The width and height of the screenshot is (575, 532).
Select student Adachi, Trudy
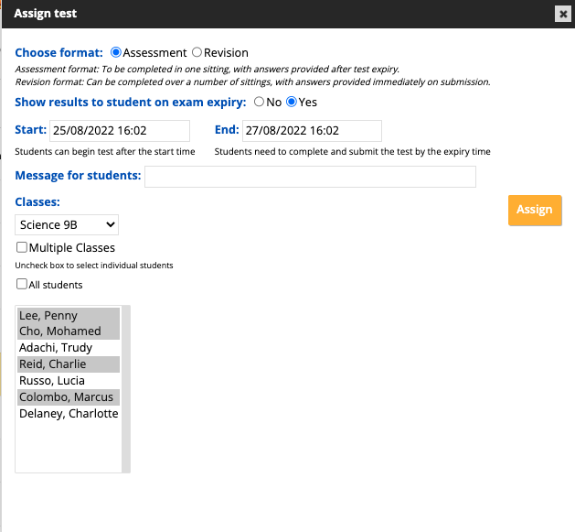pos(69,348)
